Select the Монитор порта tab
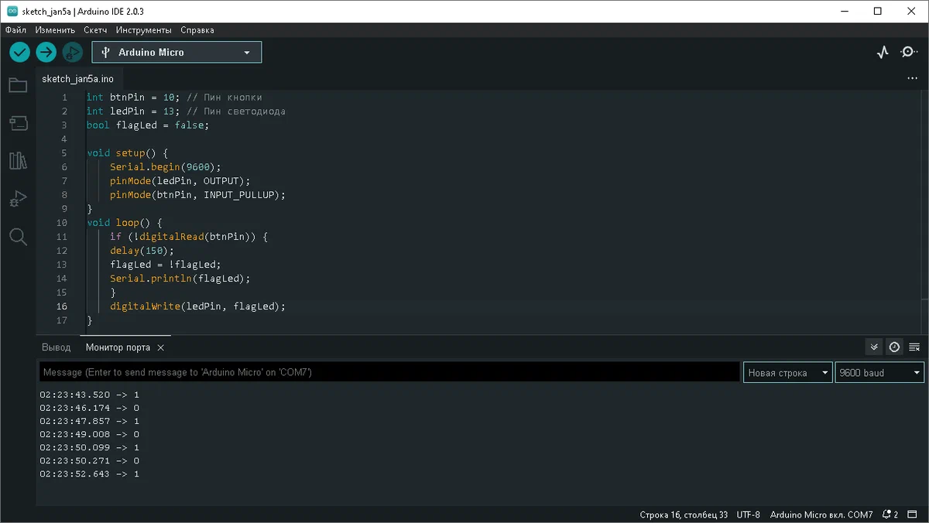This screenshot has height=523, width=929. point(118,348)
